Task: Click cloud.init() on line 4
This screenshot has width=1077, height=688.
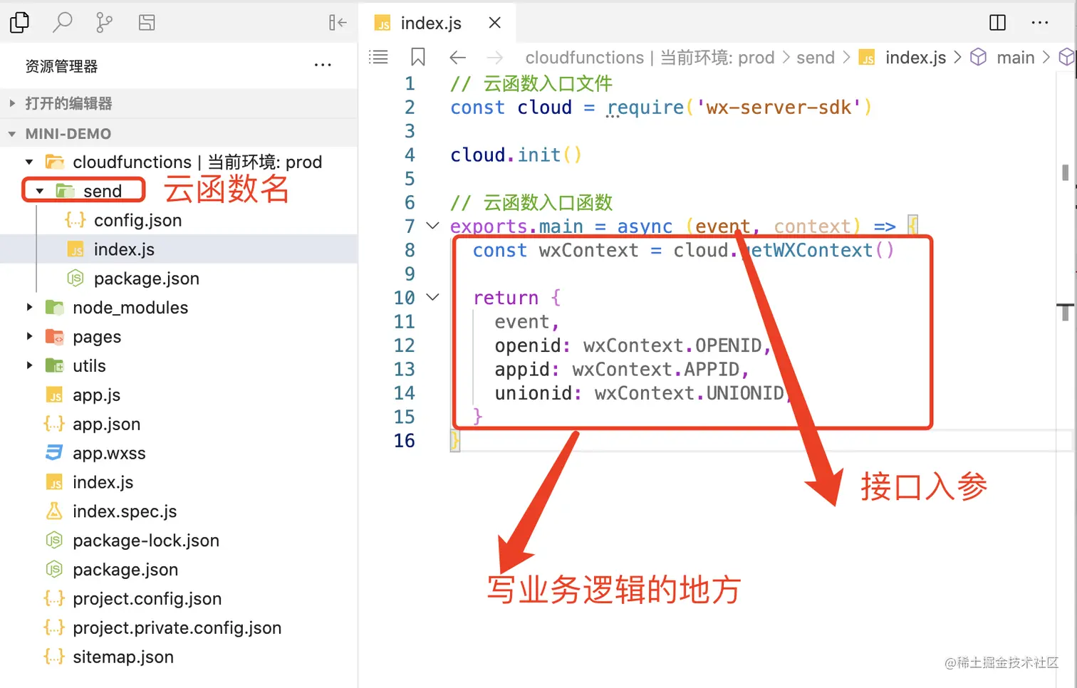Action: click(516, 155)
